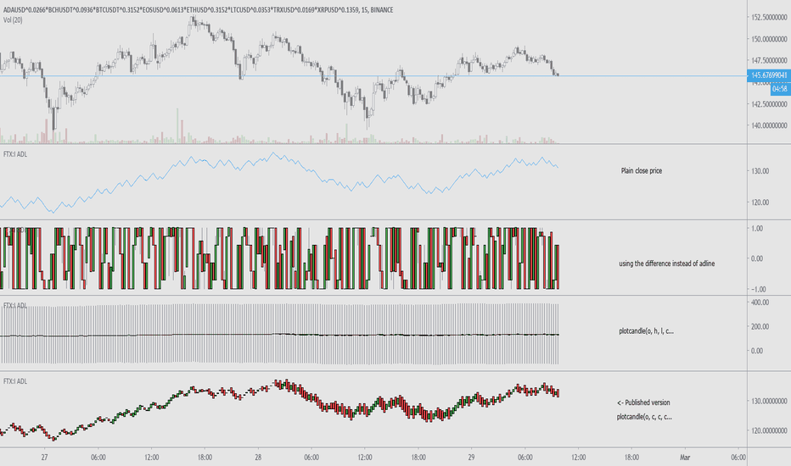Click the 28 date label on the time axis
The width and height of the screenshot is (791, 466).
pos(258,458)
